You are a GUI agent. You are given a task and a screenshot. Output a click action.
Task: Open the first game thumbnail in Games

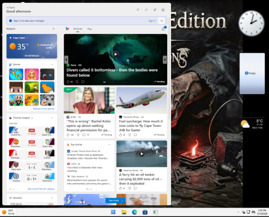[x=16, y=74]
